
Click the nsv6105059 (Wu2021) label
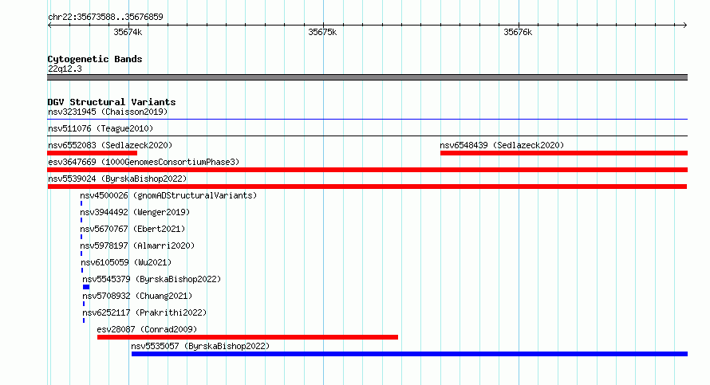(x=126, y=262)
